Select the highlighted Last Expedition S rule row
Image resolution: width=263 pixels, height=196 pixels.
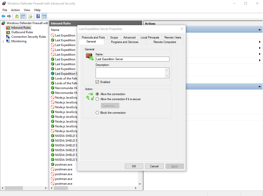point(66,74)
